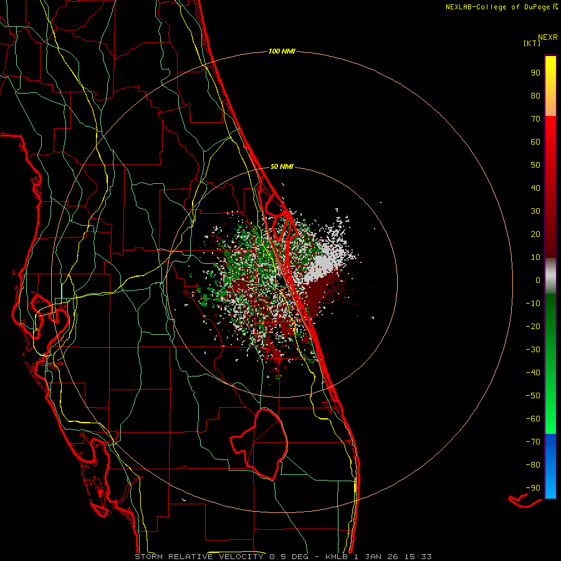
Task: Click the NEXLAB-College of DuPage header text
Action: [x=498, y=7]
